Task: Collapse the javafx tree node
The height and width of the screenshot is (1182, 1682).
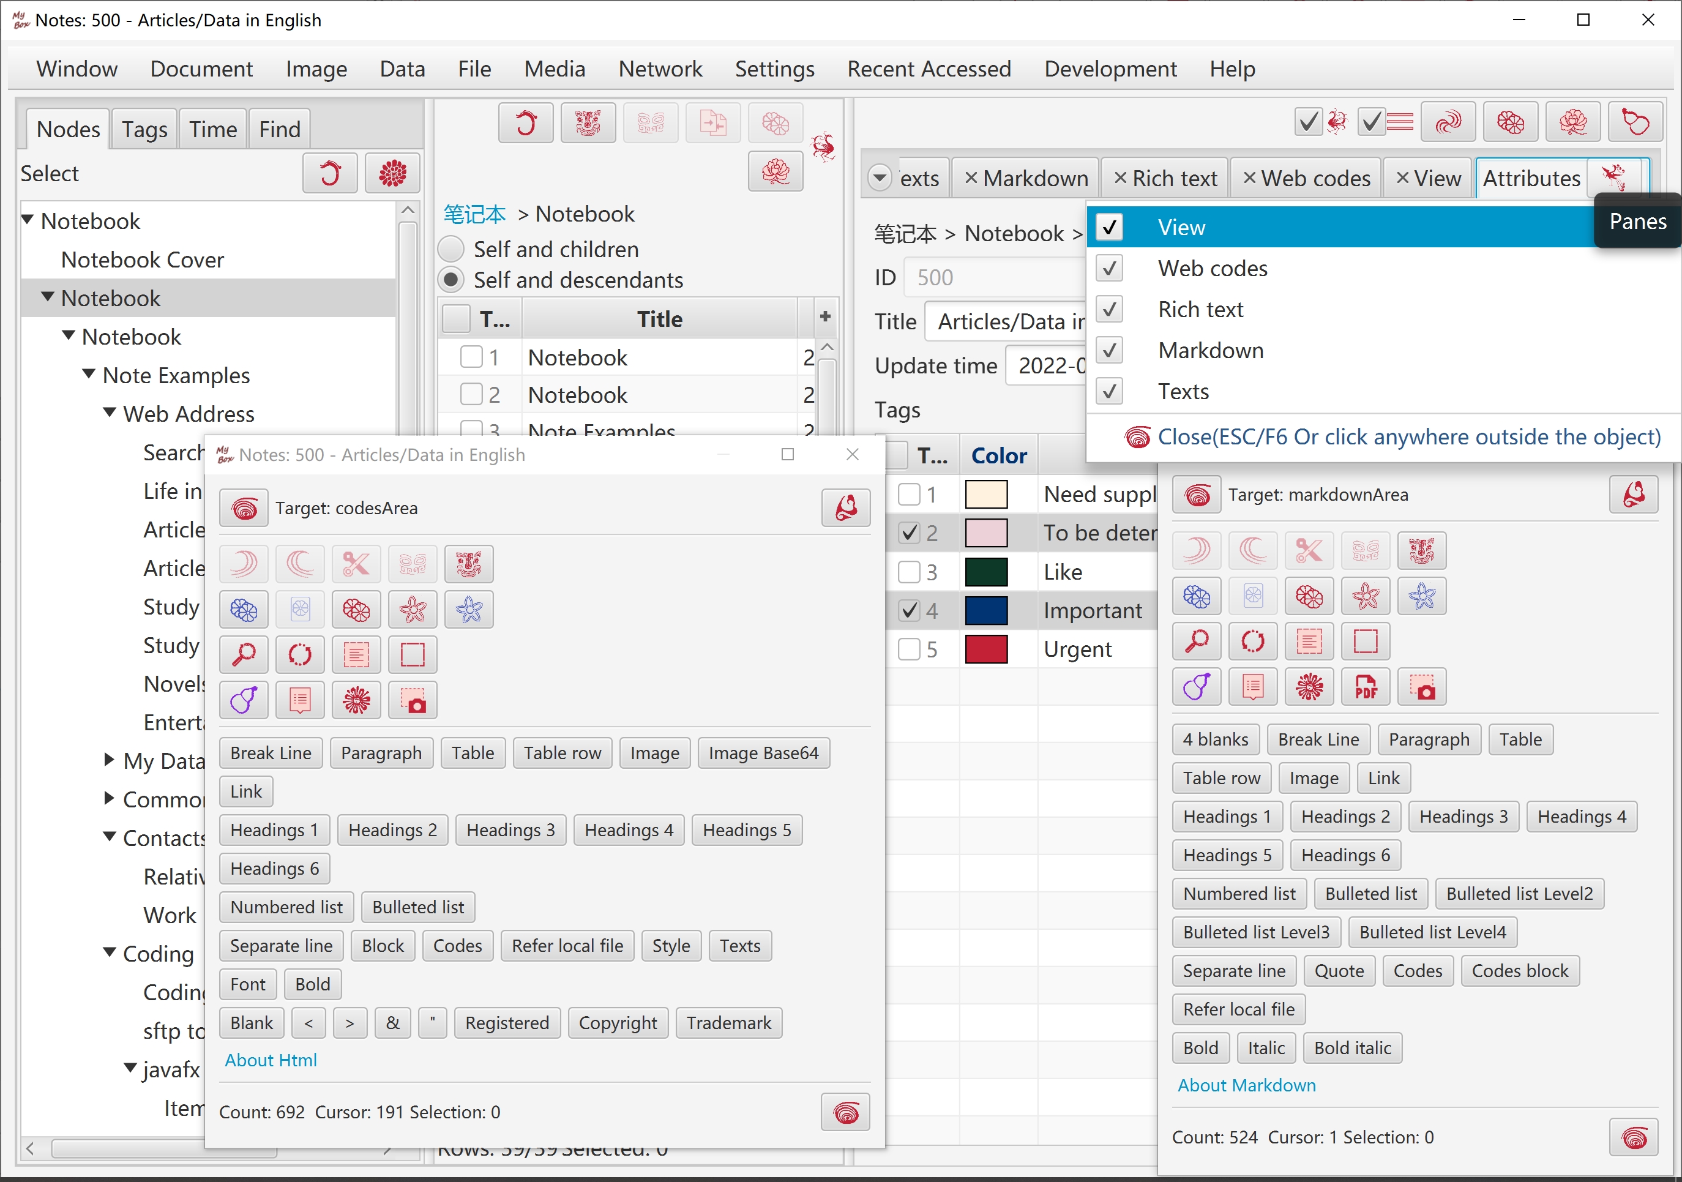Action: pos(130,1068)
